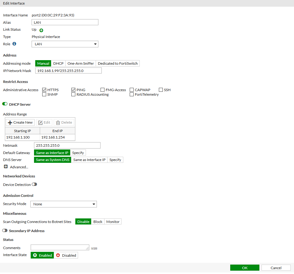Choose Specify for DNS Server
The image size is (294, 274).
[115, 160]
